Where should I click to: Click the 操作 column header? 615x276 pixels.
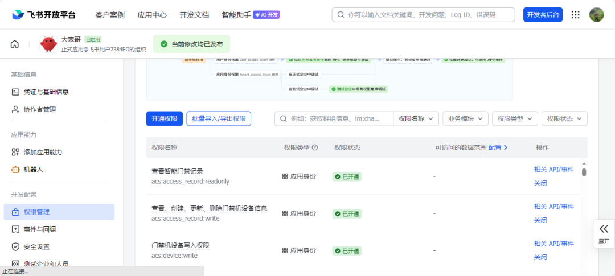[543, 147]
